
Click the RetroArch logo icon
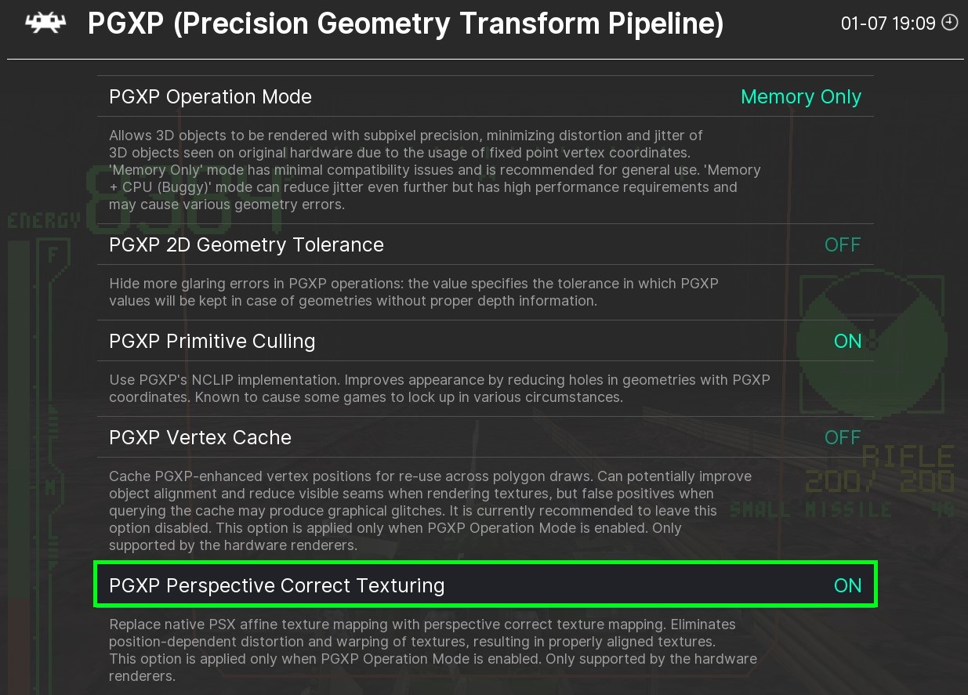click(x=45, y=24)
